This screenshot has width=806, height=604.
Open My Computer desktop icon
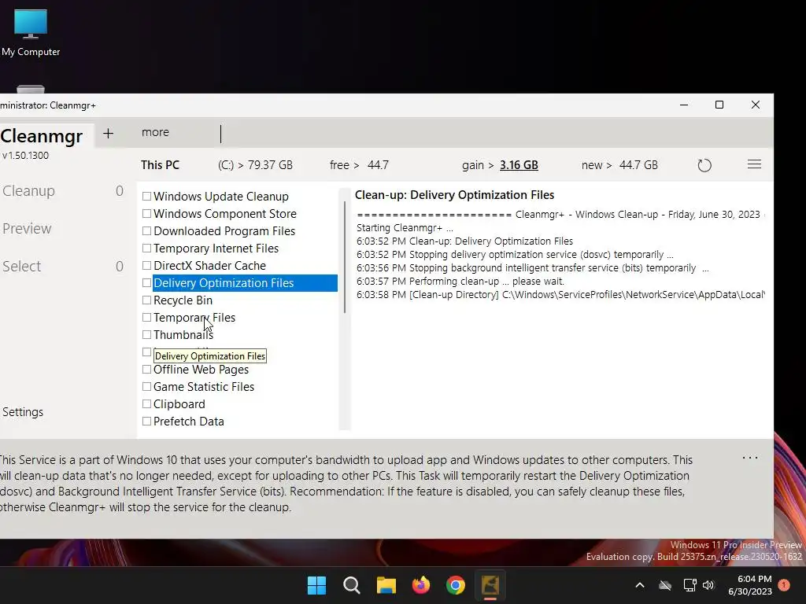[31, 32]
